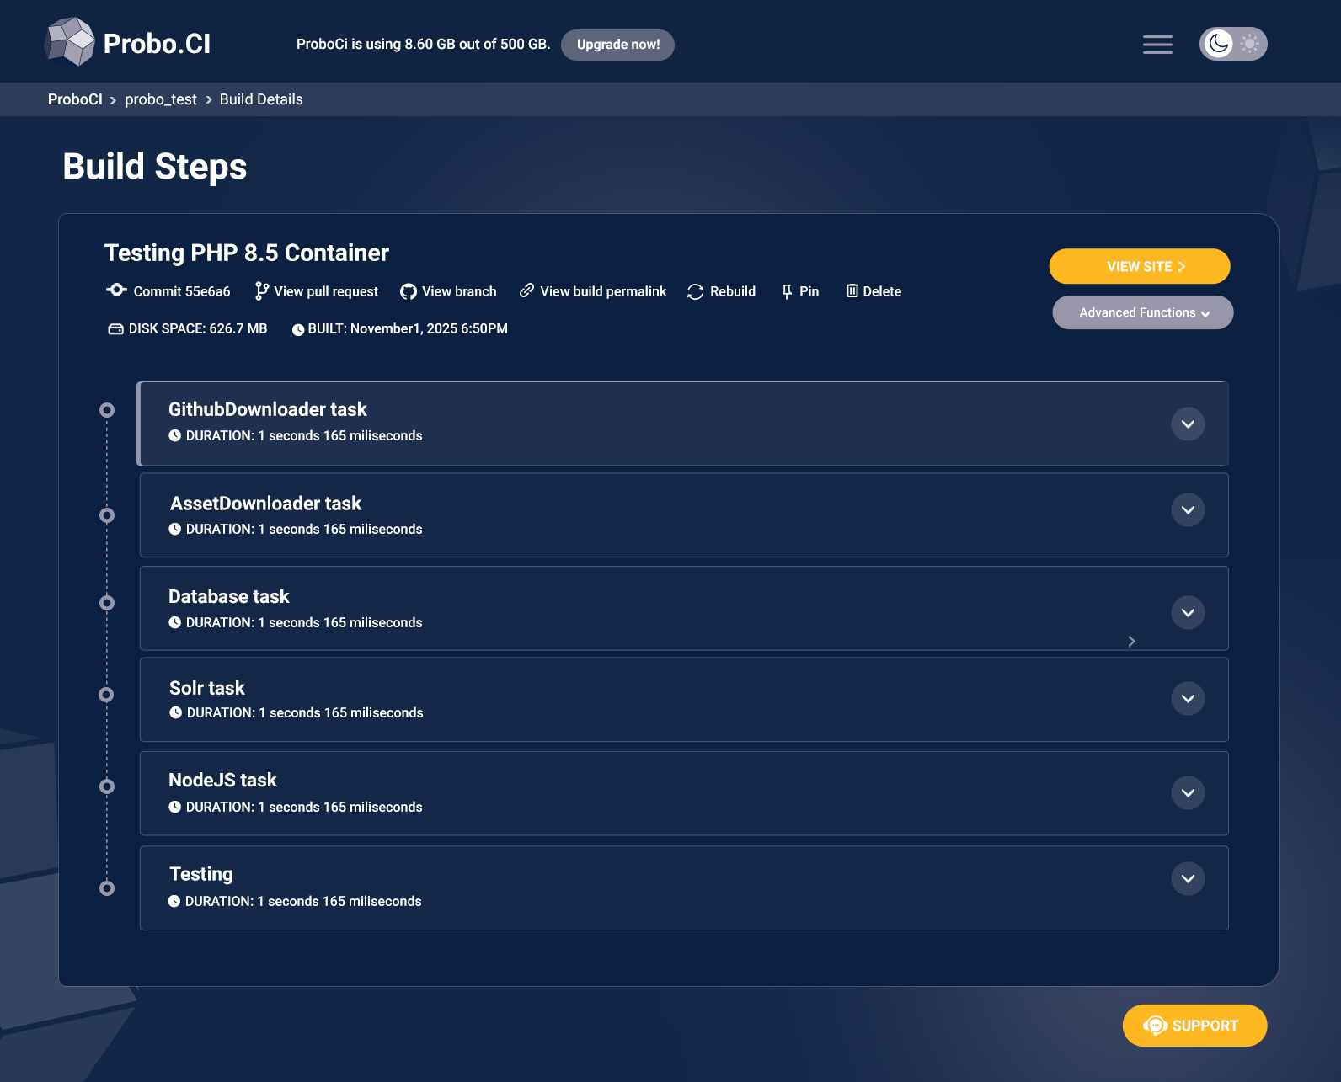
Task: Click the Database timeline marker dot
Action: (x=107, y=603)
